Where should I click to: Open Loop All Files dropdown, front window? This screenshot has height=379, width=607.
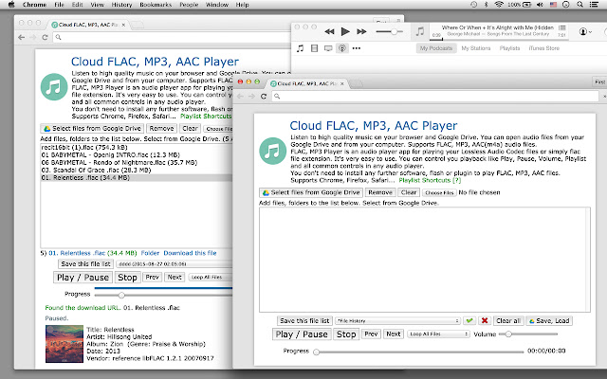(x=438, y=334)
